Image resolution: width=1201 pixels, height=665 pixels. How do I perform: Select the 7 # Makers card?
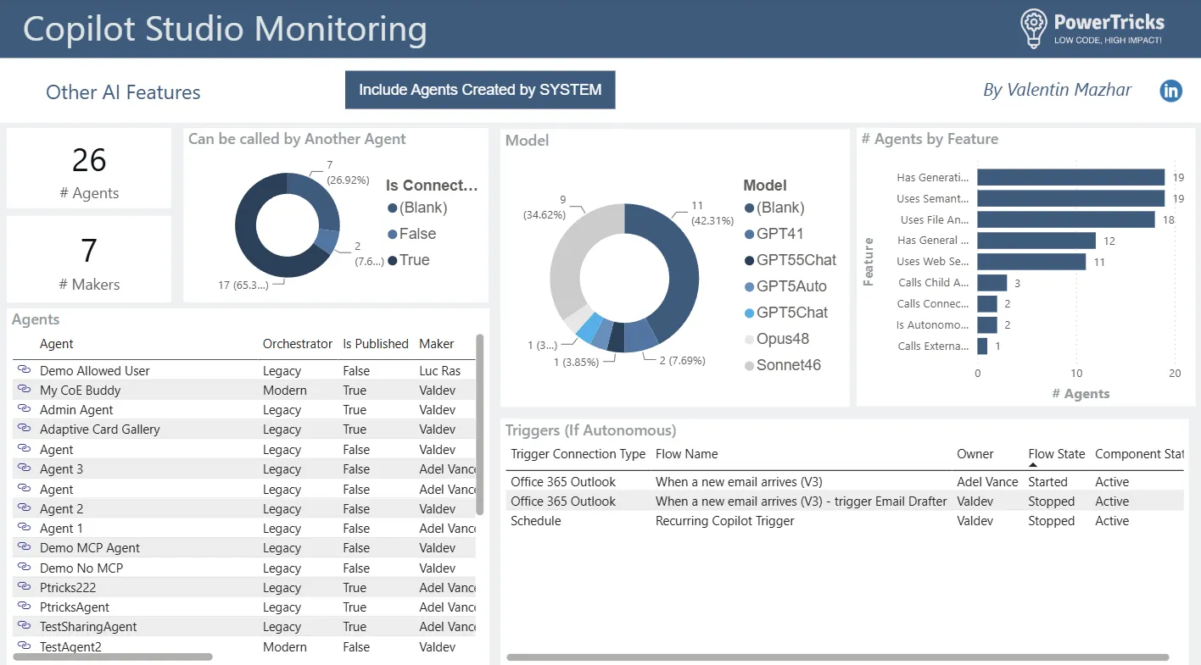pyautogui.click(x=89, y=259)
